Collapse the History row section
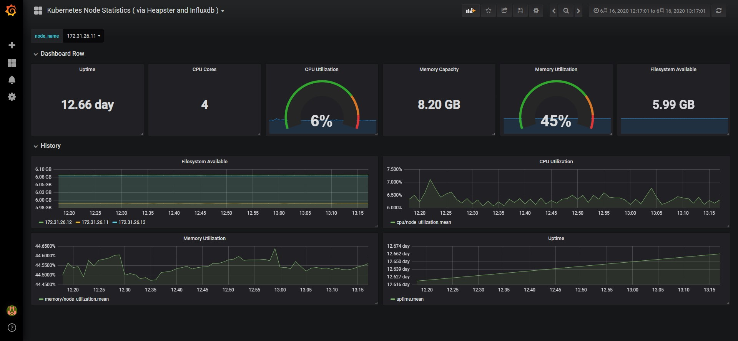Screen dimensions: 738x341 47,146
